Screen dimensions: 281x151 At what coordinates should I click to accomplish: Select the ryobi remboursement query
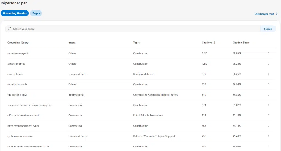pos(20,136)
